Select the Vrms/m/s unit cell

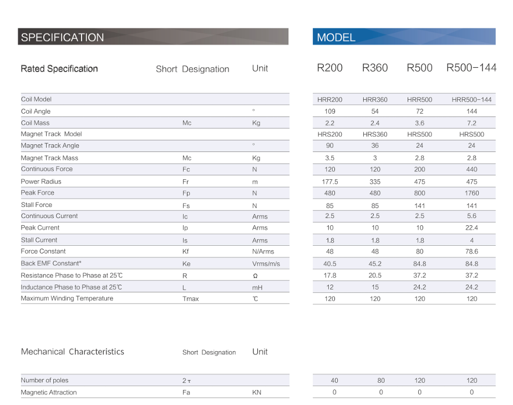tap(266, 264)
